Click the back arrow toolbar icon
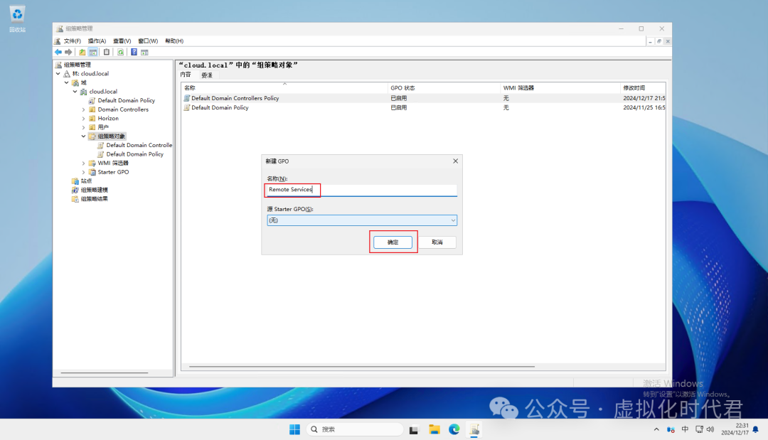 coord(58,52)
